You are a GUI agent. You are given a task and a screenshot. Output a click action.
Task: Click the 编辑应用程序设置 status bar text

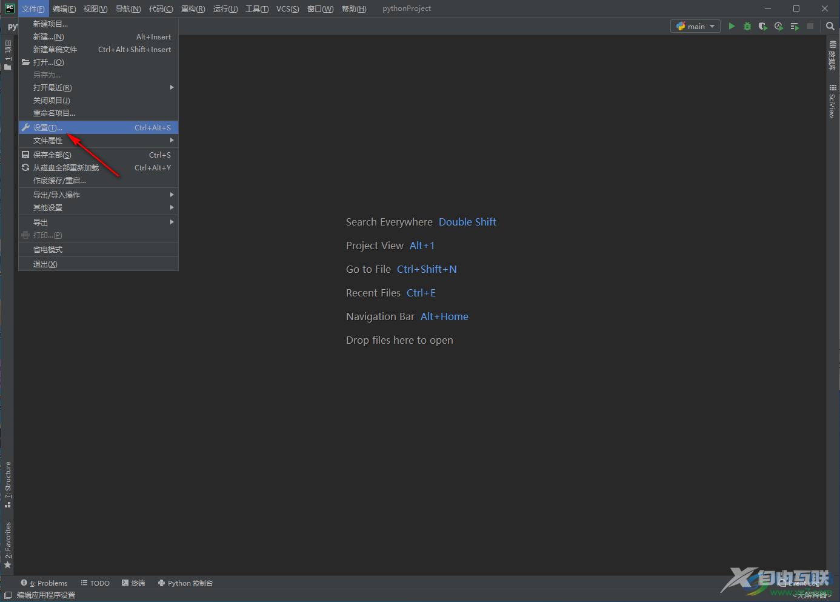point(46,595)
